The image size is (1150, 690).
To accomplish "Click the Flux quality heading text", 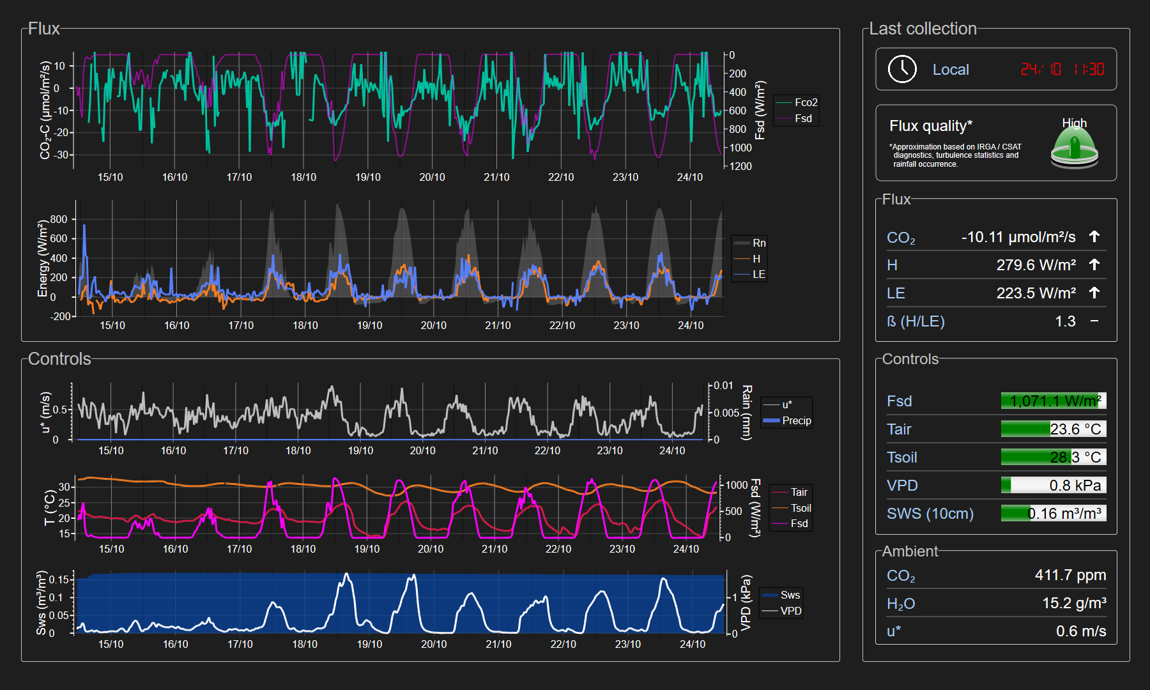I will click(930, 126).
